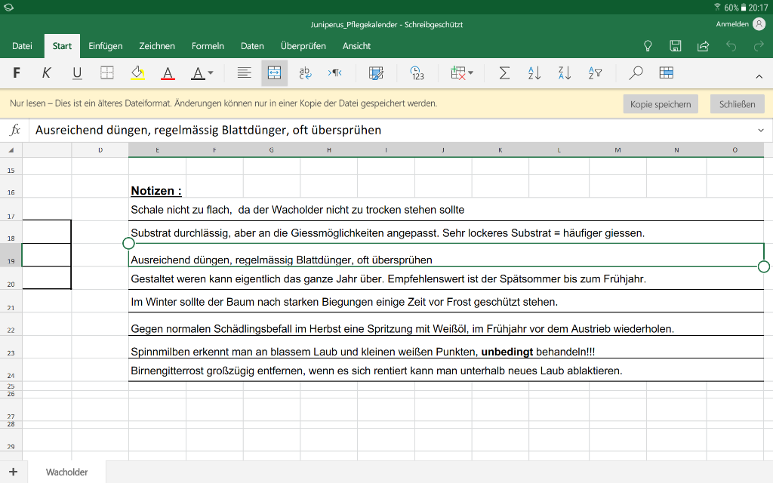Toggle italic formatting with K button

point(46,73)
